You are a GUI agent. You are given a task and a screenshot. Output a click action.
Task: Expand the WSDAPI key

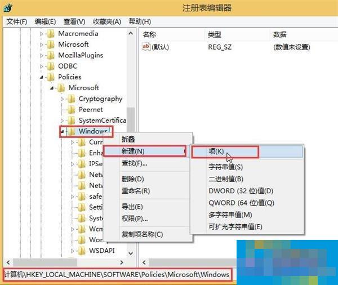pos(73,251)
